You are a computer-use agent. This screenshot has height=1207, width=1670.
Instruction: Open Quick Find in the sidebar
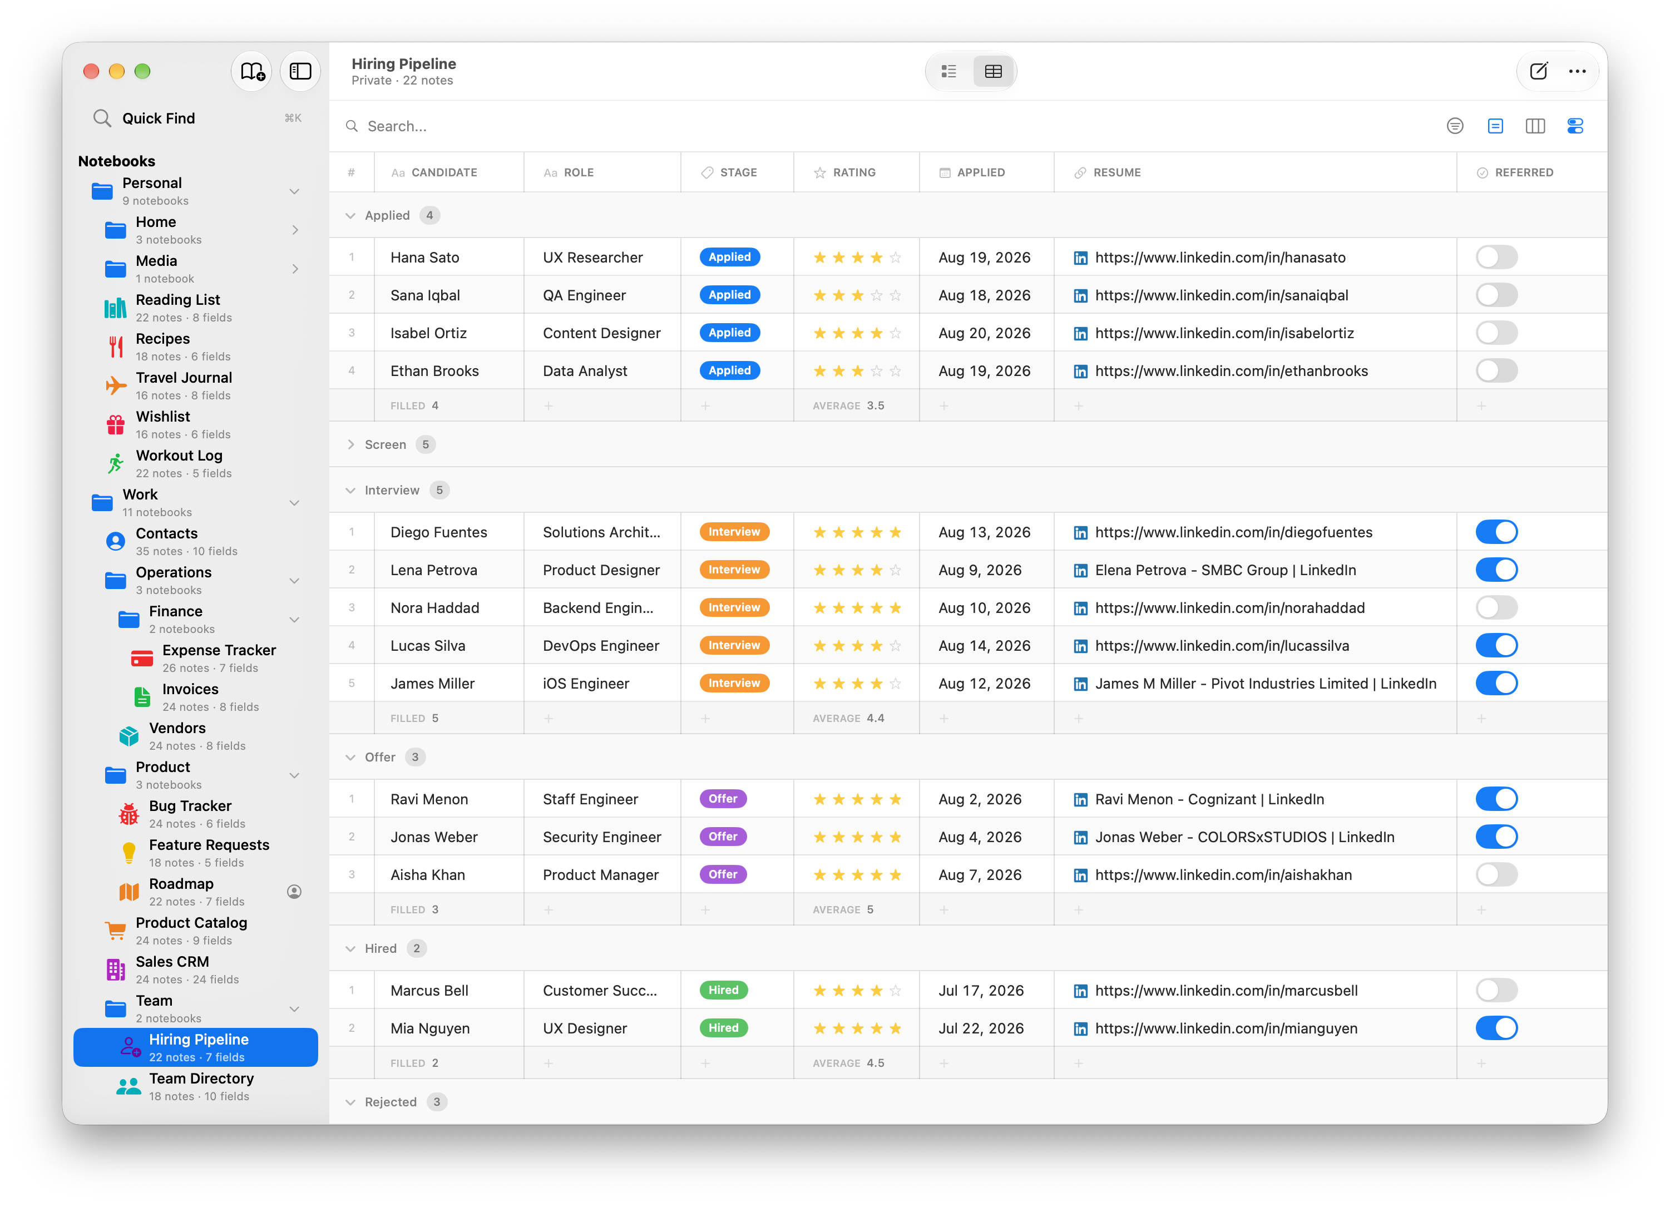[196, 118]
